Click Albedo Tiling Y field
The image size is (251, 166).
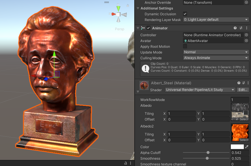pos(216,113)
